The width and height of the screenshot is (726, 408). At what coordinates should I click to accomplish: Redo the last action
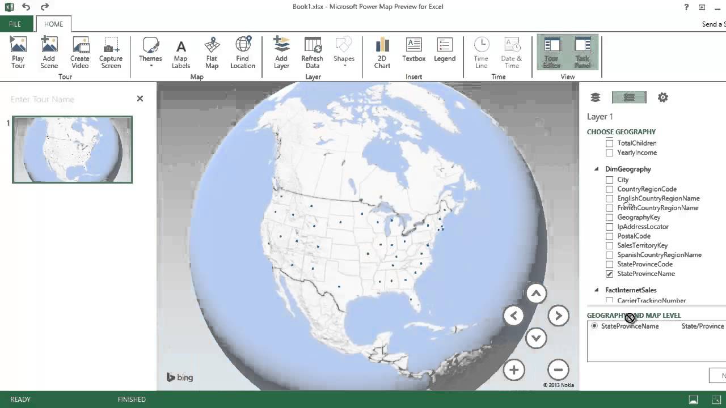click(45, 7)
